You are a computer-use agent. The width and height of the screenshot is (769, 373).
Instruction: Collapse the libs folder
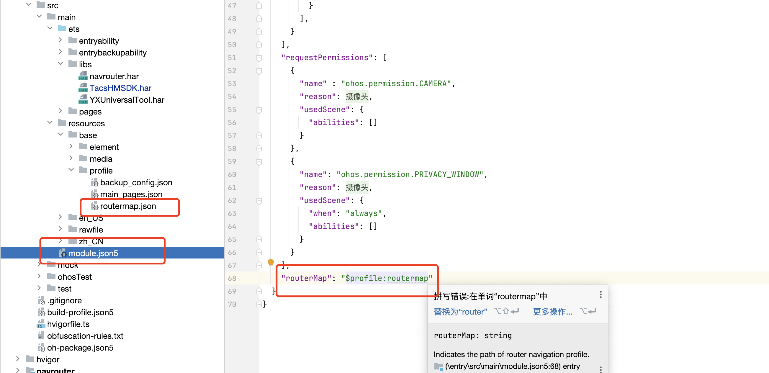click(60, 64)
